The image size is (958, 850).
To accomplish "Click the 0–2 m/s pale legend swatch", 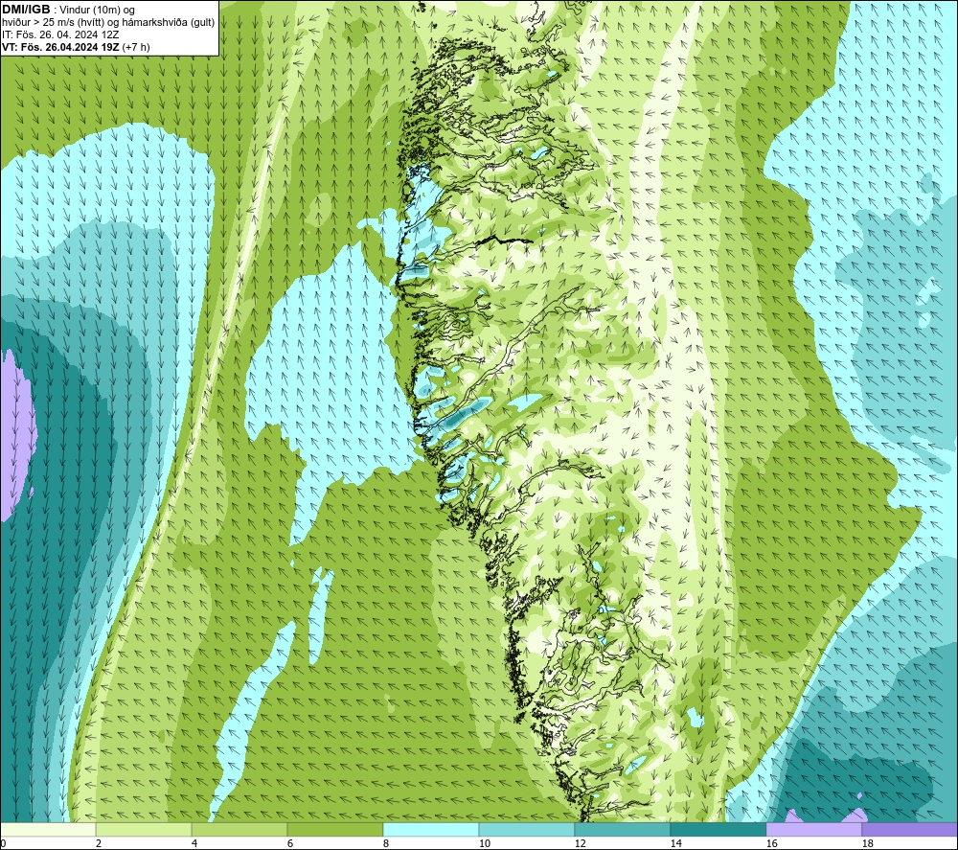I will (48, 829).
